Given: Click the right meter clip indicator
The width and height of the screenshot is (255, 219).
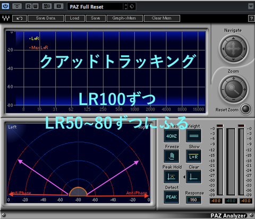Looking at the screenshot, I should [241, 125].
